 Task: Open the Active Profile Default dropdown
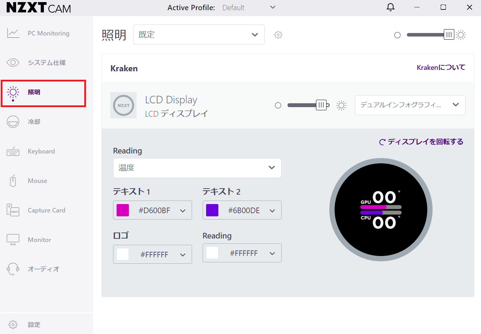[249, 7]
